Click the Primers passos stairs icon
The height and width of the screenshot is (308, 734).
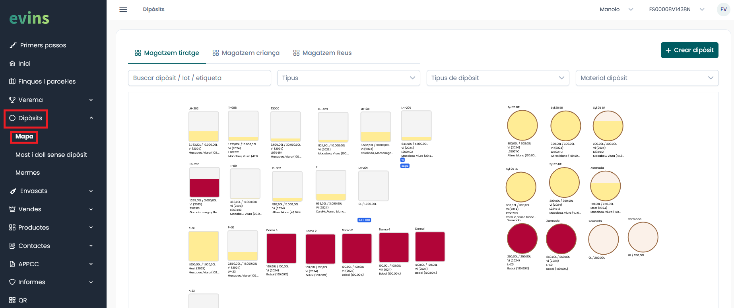(13, 45)
